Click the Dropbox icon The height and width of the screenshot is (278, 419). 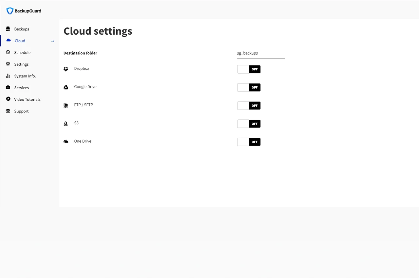(x=66, y=69)
